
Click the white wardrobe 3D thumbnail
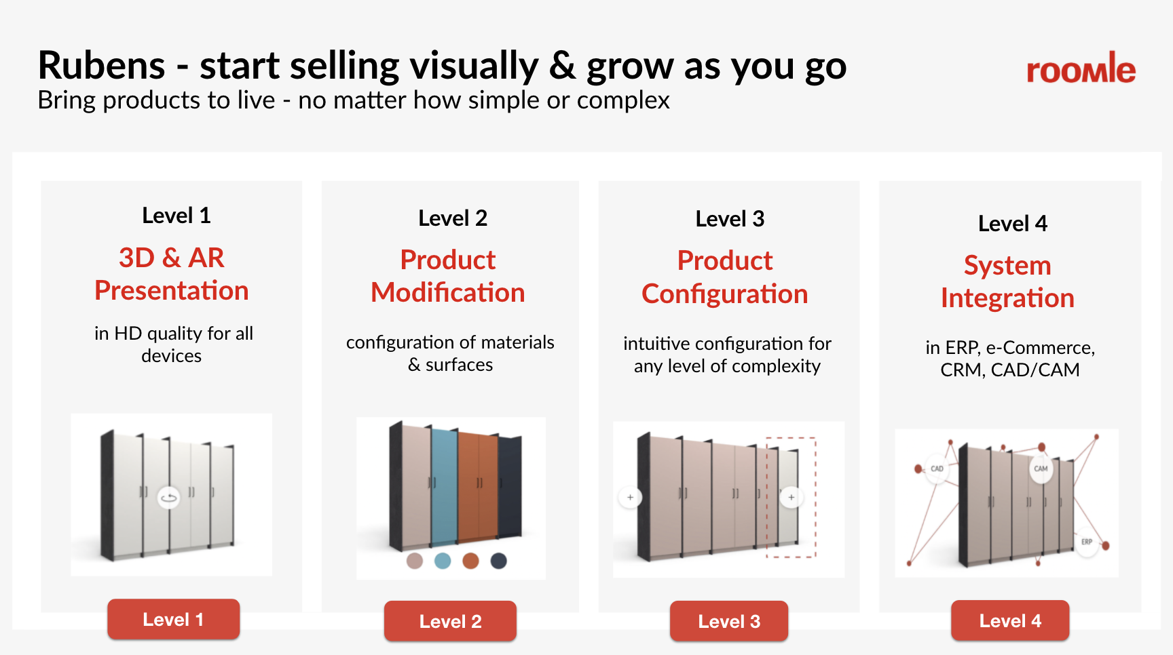(171, 495)
